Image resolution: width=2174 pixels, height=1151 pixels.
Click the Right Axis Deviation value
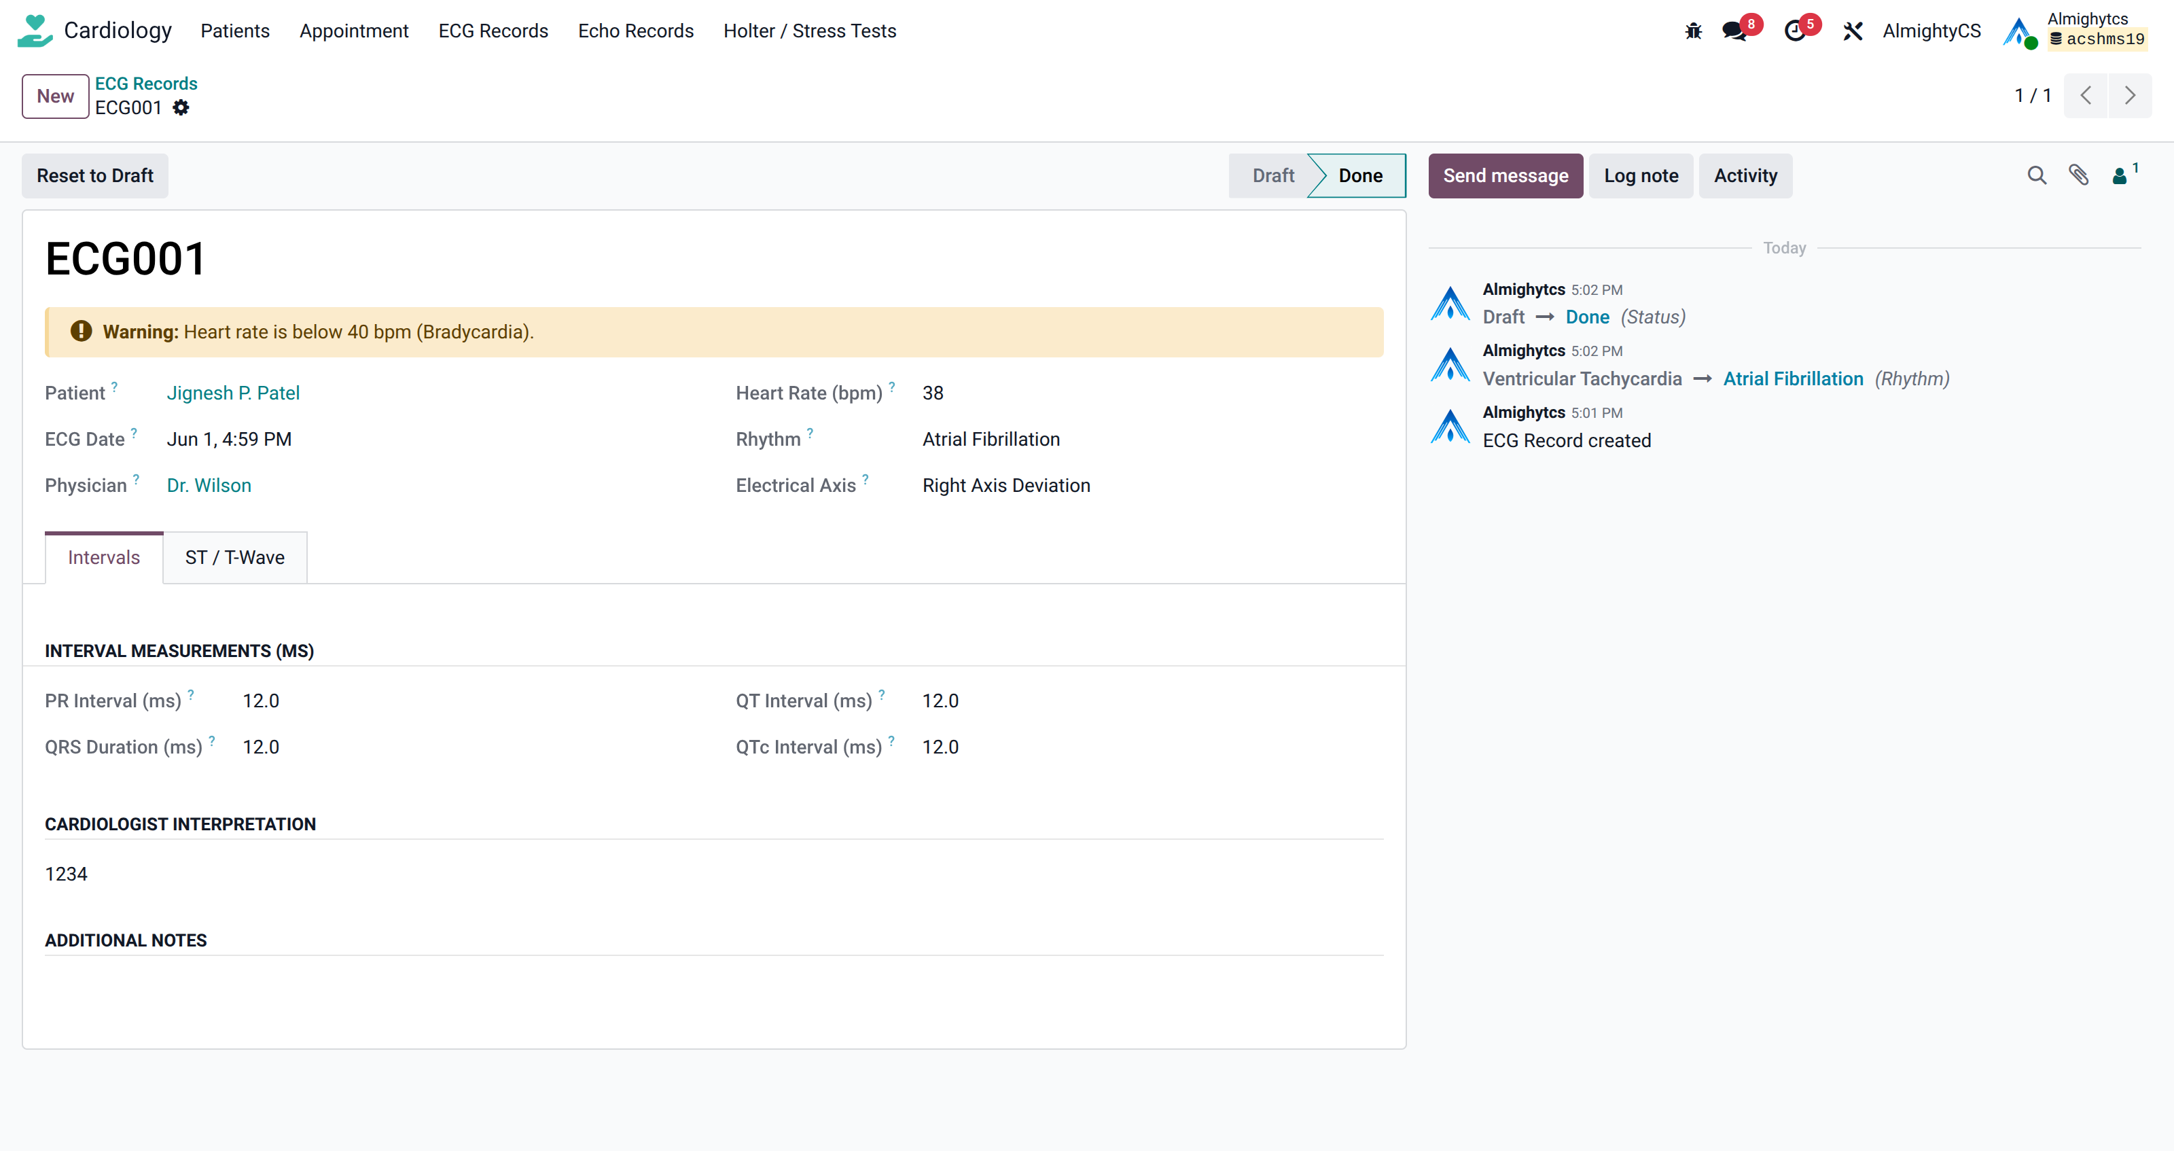[x=1006, y=486]
